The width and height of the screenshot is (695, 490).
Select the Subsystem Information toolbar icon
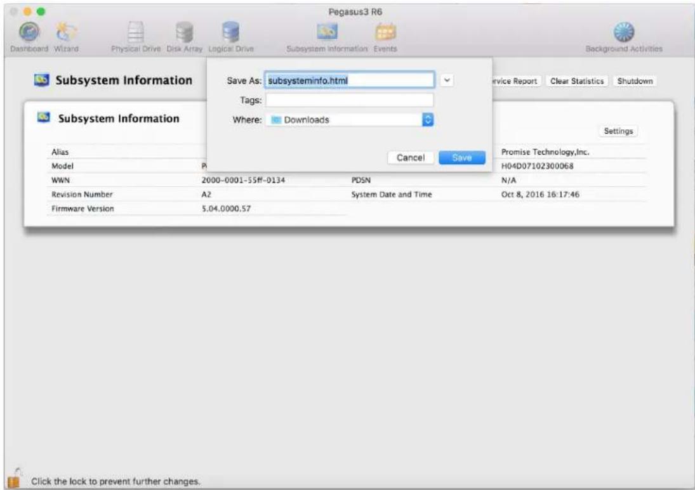(x=327, y=32)
